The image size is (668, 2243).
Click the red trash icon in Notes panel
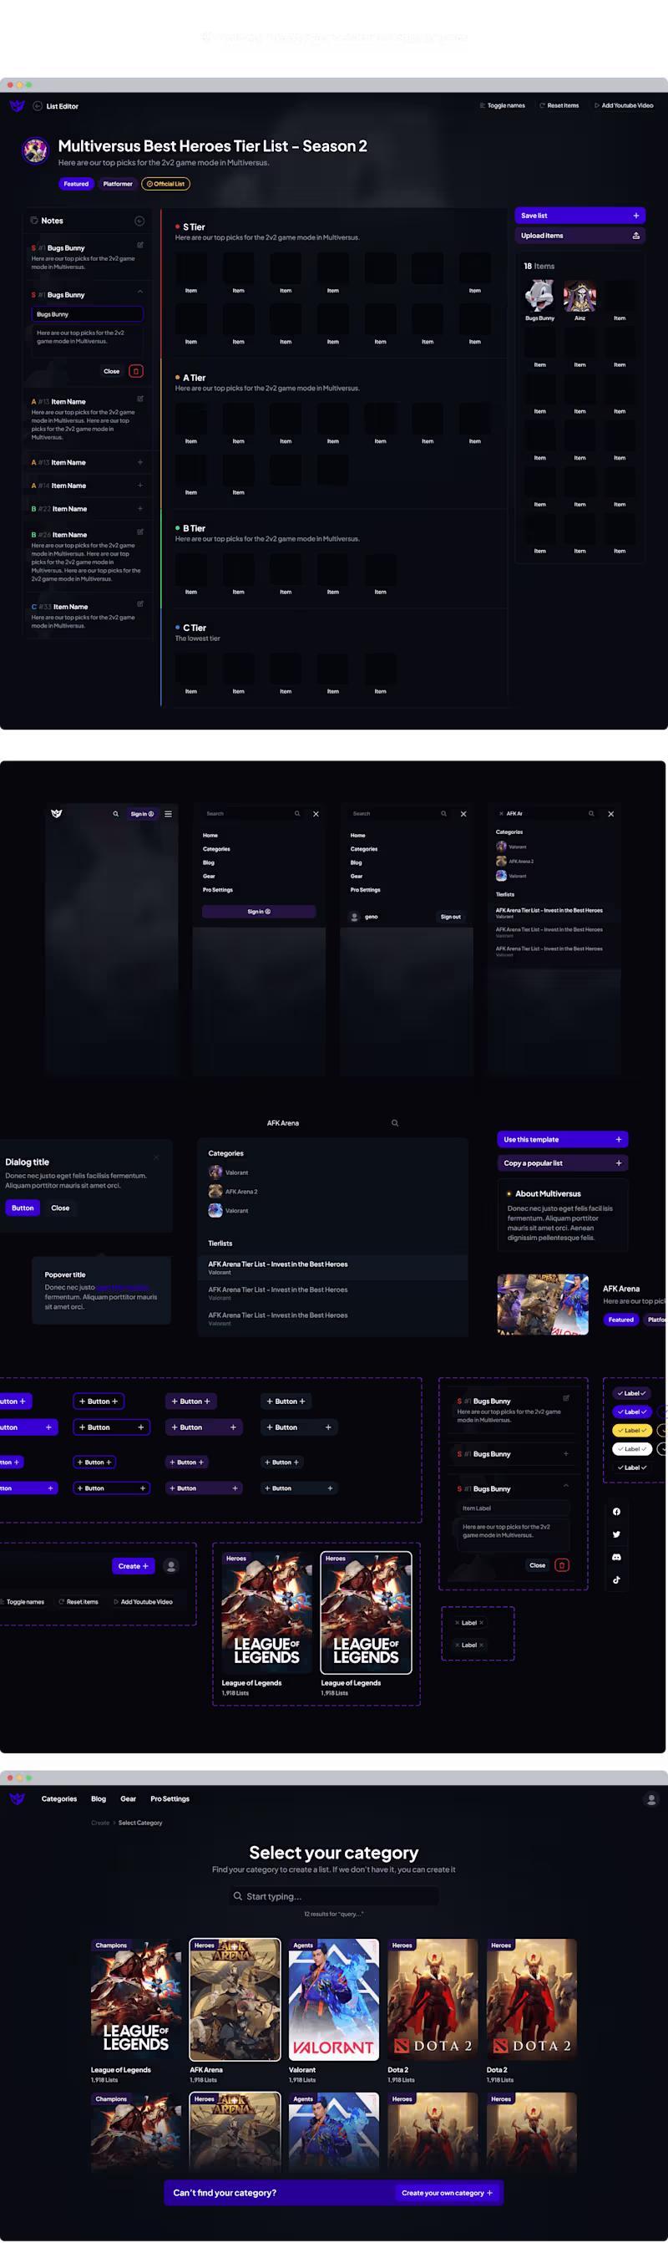coord(135,371)
